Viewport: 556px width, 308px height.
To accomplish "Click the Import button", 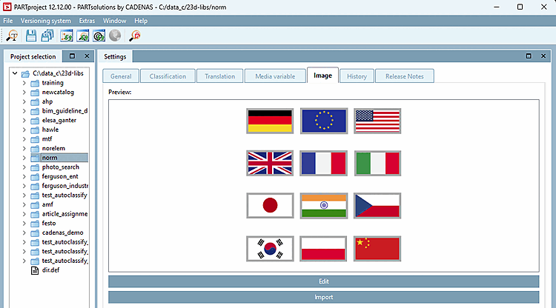I will point(324,297).
